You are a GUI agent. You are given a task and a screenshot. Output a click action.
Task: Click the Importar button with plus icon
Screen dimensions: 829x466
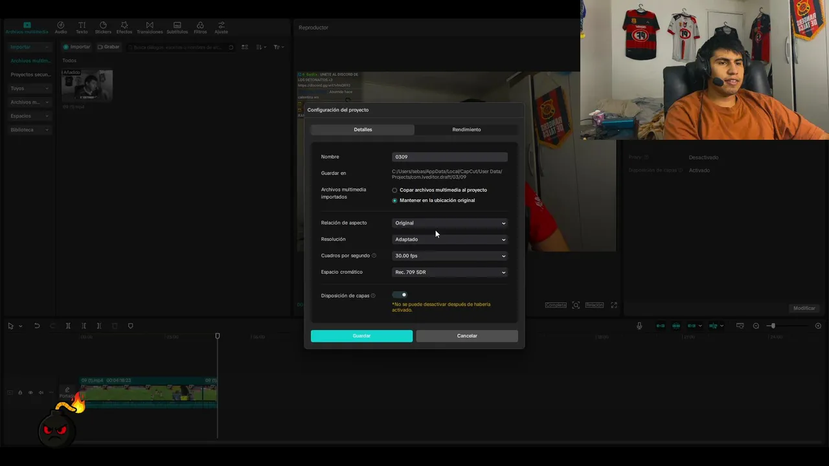[76, 47]
